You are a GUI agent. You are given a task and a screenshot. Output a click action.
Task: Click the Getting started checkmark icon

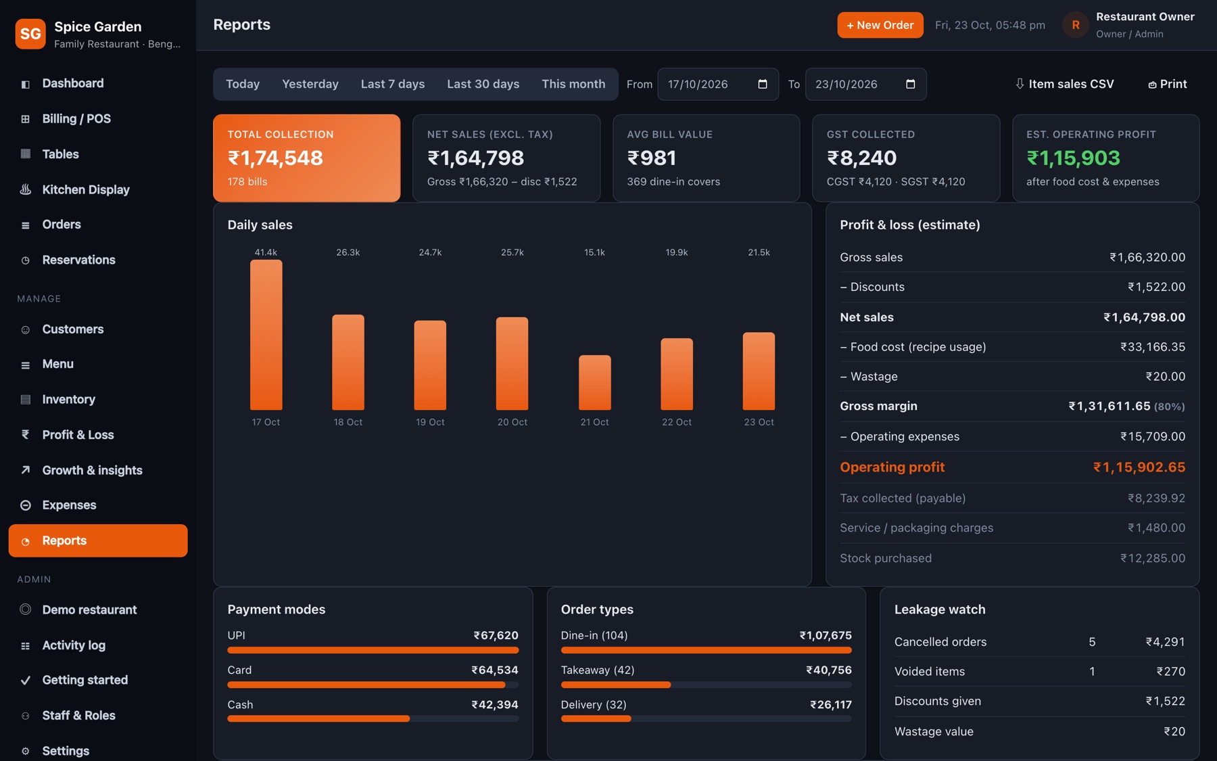tap(25, 681)
